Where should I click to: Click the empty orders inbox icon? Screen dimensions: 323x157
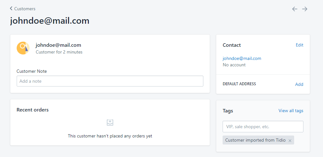pyautogui.click(x=110, y=122)
